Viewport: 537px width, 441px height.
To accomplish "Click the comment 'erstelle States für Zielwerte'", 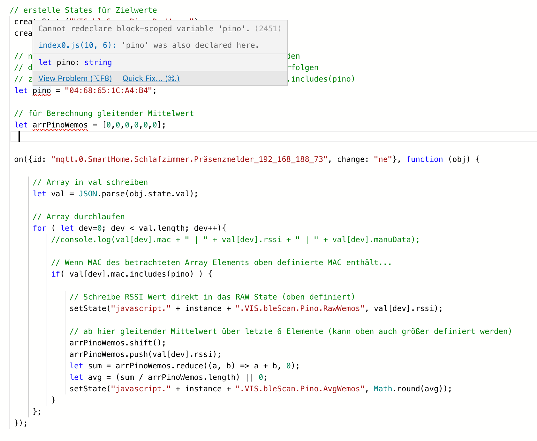I will 83,10.
